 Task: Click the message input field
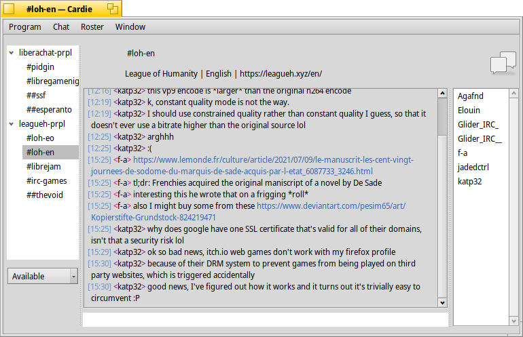266,319
